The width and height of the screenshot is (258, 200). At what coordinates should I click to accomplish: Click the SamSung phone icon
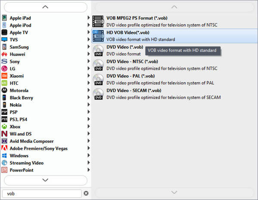pyautogui.click(x=4, y=47)
